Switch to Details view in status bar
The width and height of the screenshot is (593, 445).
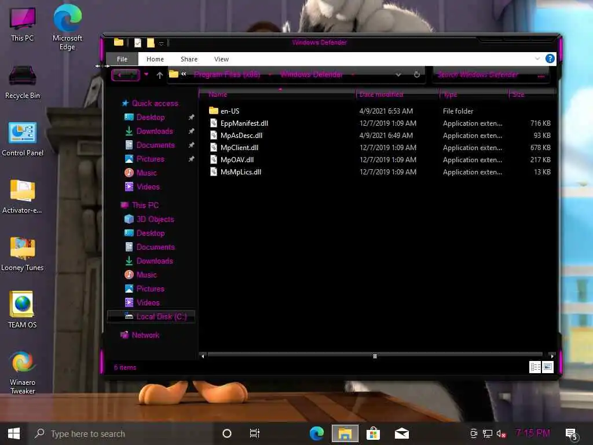pos(535,367)
